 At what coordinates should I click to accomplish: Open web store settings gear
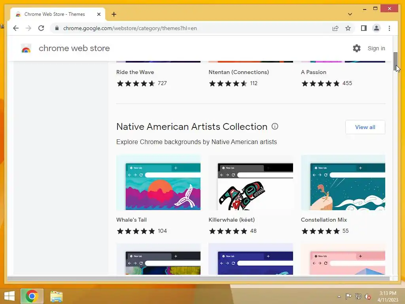tap(357, 48)
